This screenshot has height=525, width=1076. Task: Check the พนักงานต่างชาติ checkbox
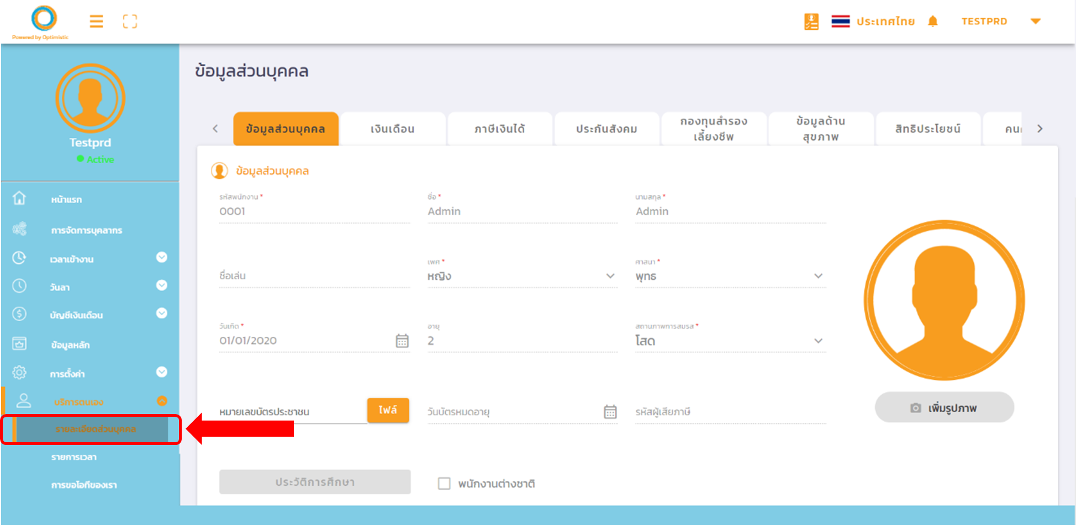[x=444, y=484]
